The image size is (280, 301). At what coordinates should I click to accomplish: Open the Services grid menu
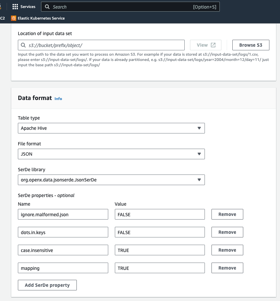pos(15,7)
